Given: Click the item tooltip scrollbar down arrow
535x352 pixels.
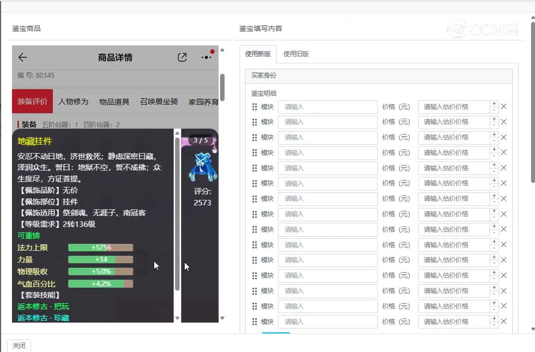Looking at the screenshot, I should tap(178, 318).
